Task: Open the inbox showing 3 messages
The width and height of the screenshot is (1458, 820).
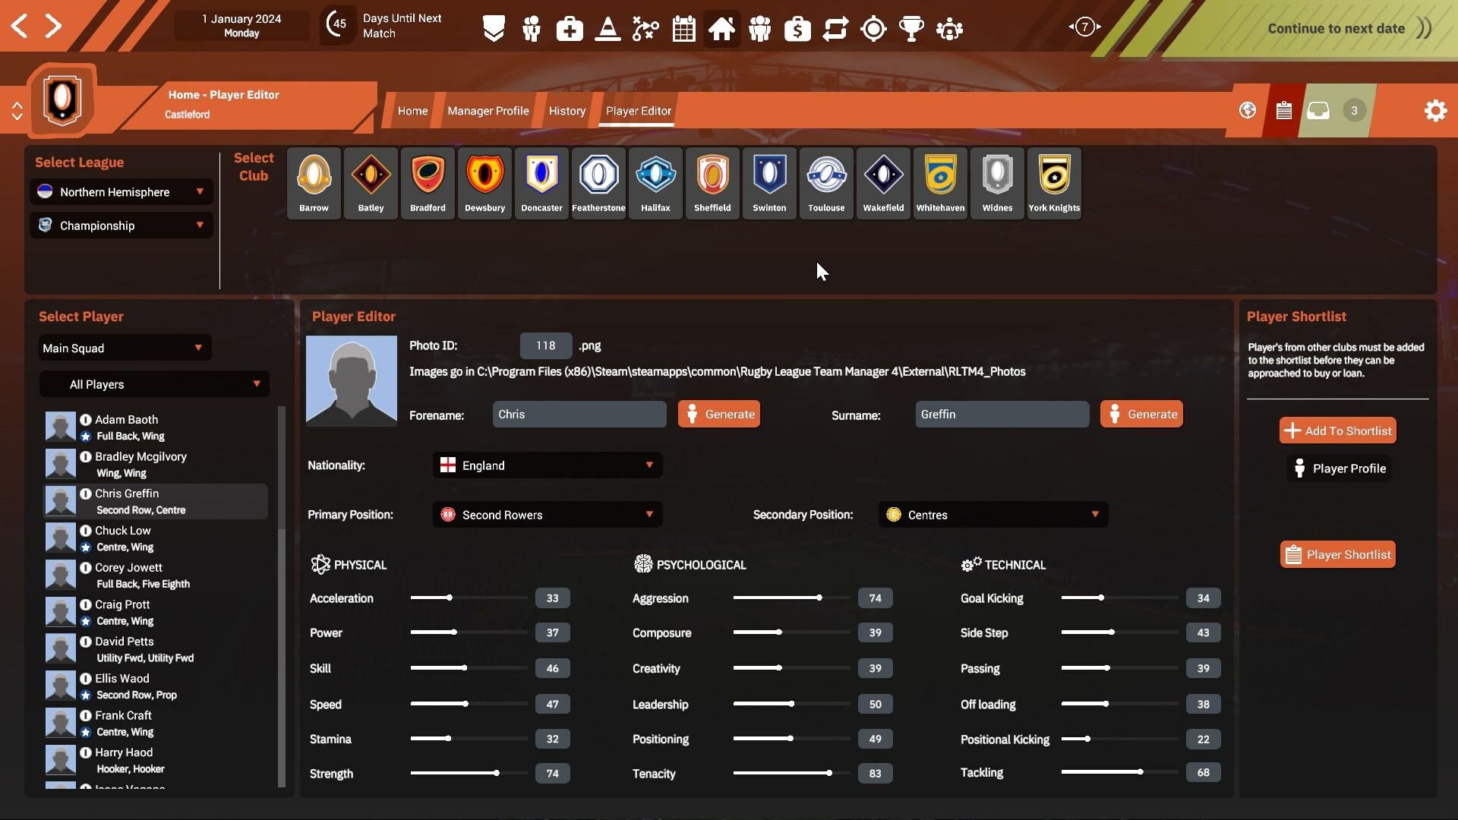Action: (x=1319, y=110)
